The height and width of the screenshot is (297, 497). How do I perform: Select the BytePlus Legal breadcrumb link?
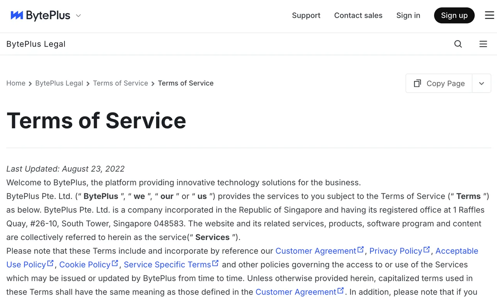59,83
